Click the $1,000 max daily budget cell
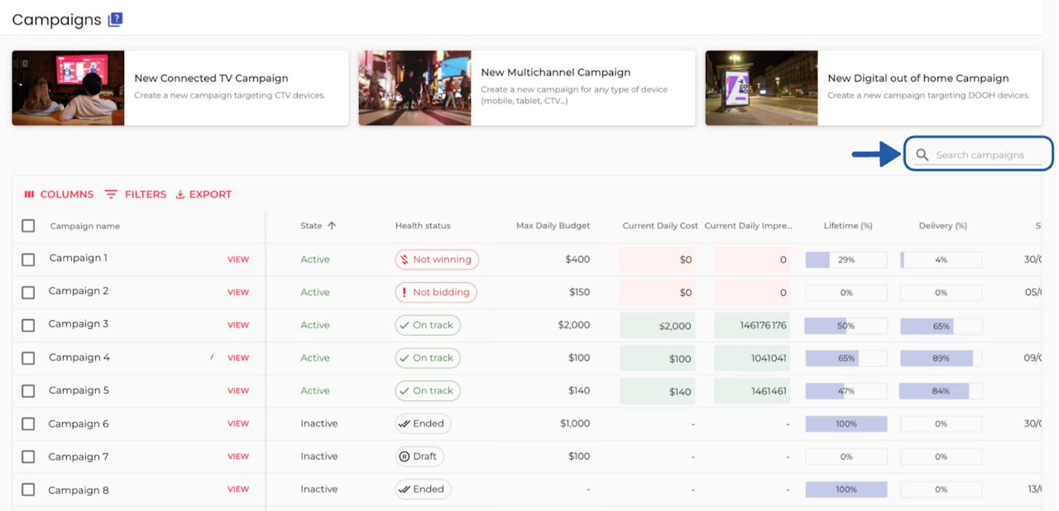1059x511 pixels. coord(575,423)
